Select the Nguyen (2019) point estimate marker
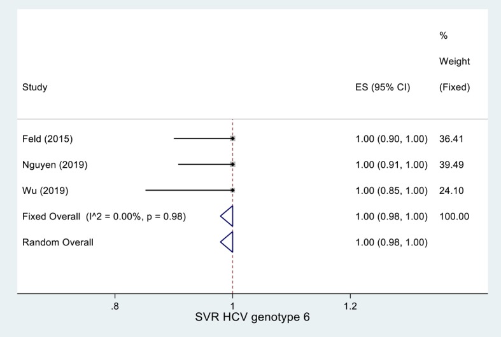Viewport: 501px width, 337px height. pyautogui.click(x=232, y=164)
